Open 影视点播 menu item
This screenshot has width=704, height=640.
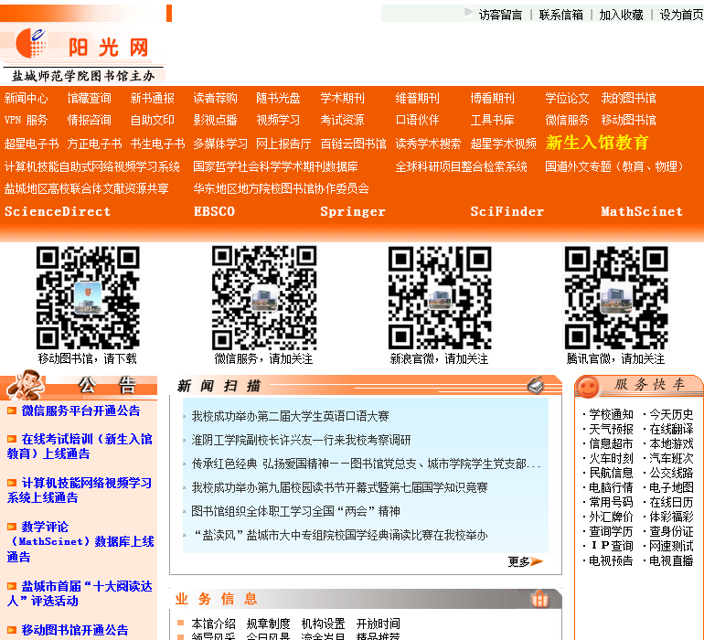point(215,120)
